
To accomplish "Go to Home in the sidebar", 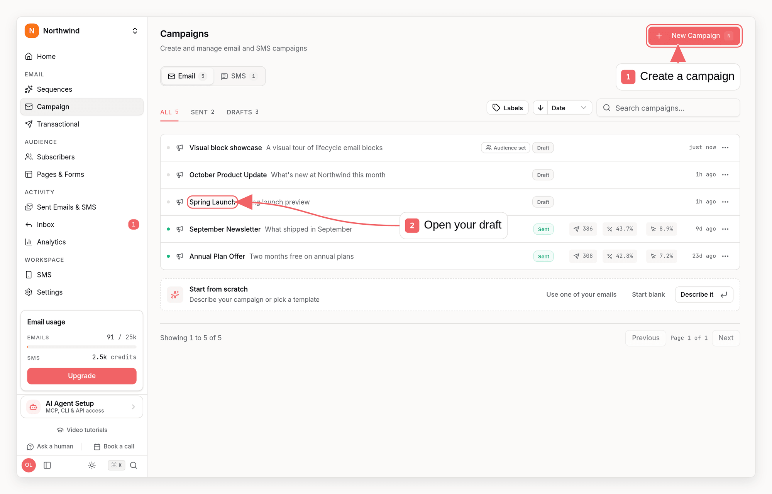I will tap(81, 57).
